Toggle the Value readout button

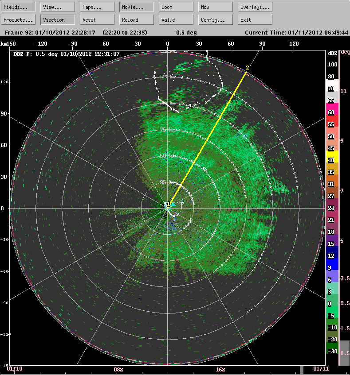click(x=176, y=19)
